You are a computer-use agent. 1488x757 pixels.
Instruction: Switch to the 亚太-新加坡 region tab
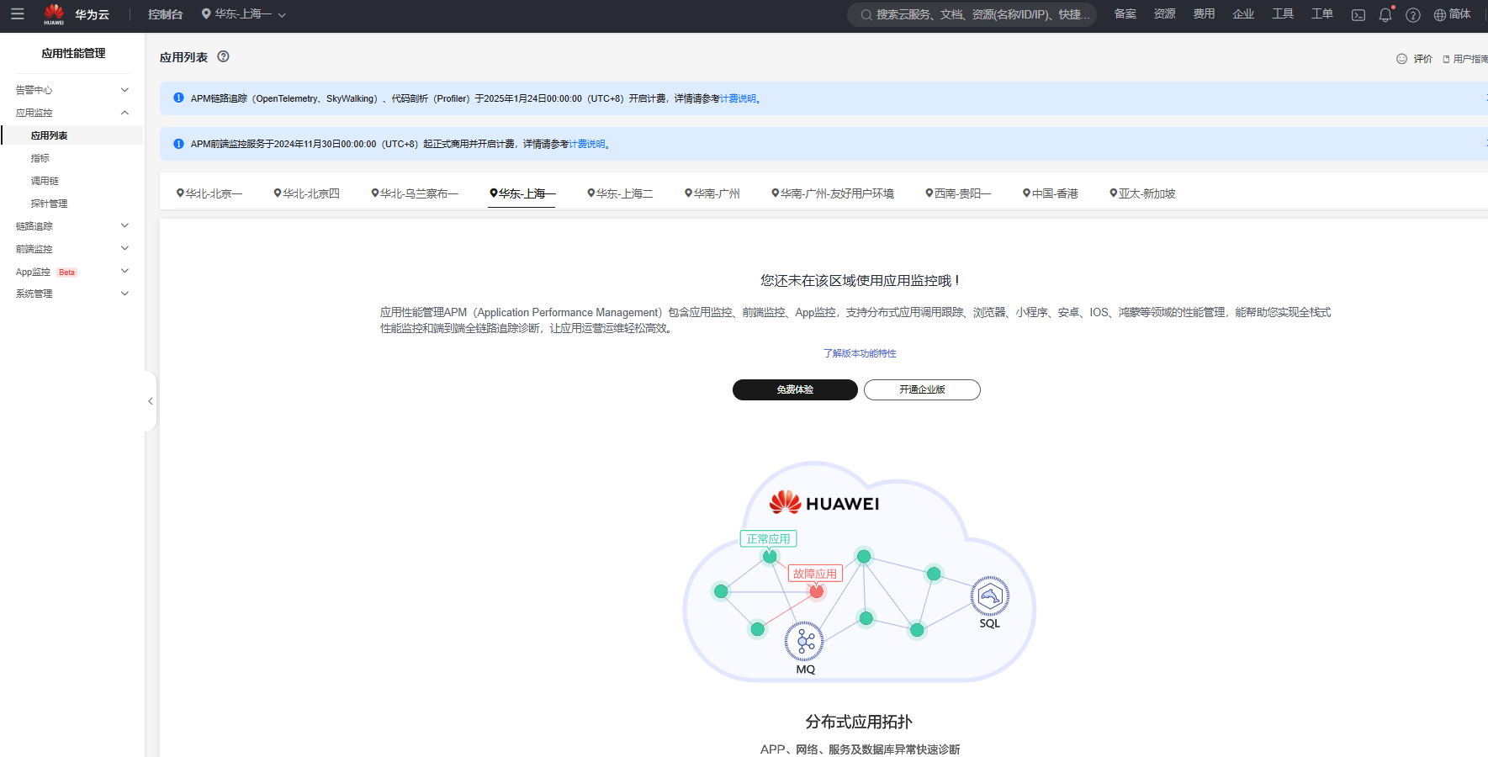[x=1142, y=193]
